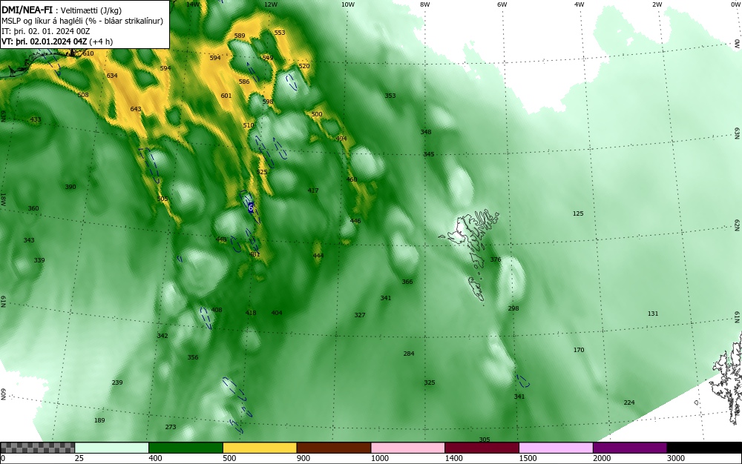742x464 pixels.
Task: Click the legend value '400'
Action: [155, 458]
